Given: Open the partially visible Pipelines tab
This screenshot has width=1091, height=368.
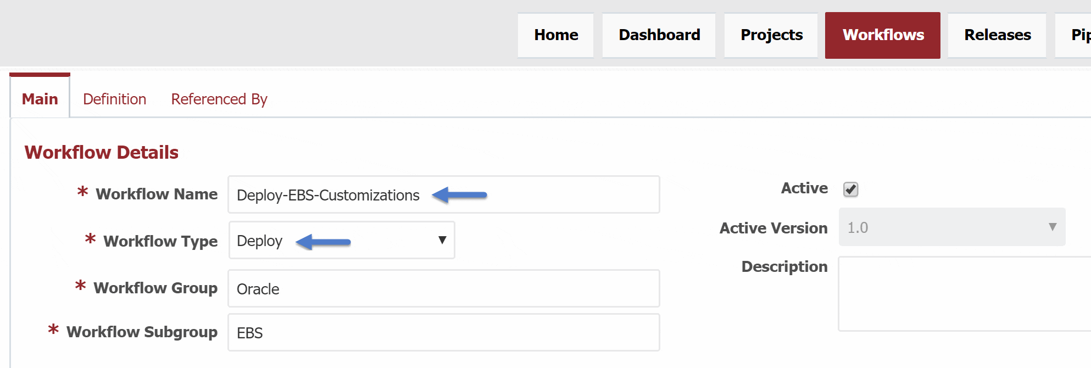Looking at the screenshot, I should [1073, 35].
